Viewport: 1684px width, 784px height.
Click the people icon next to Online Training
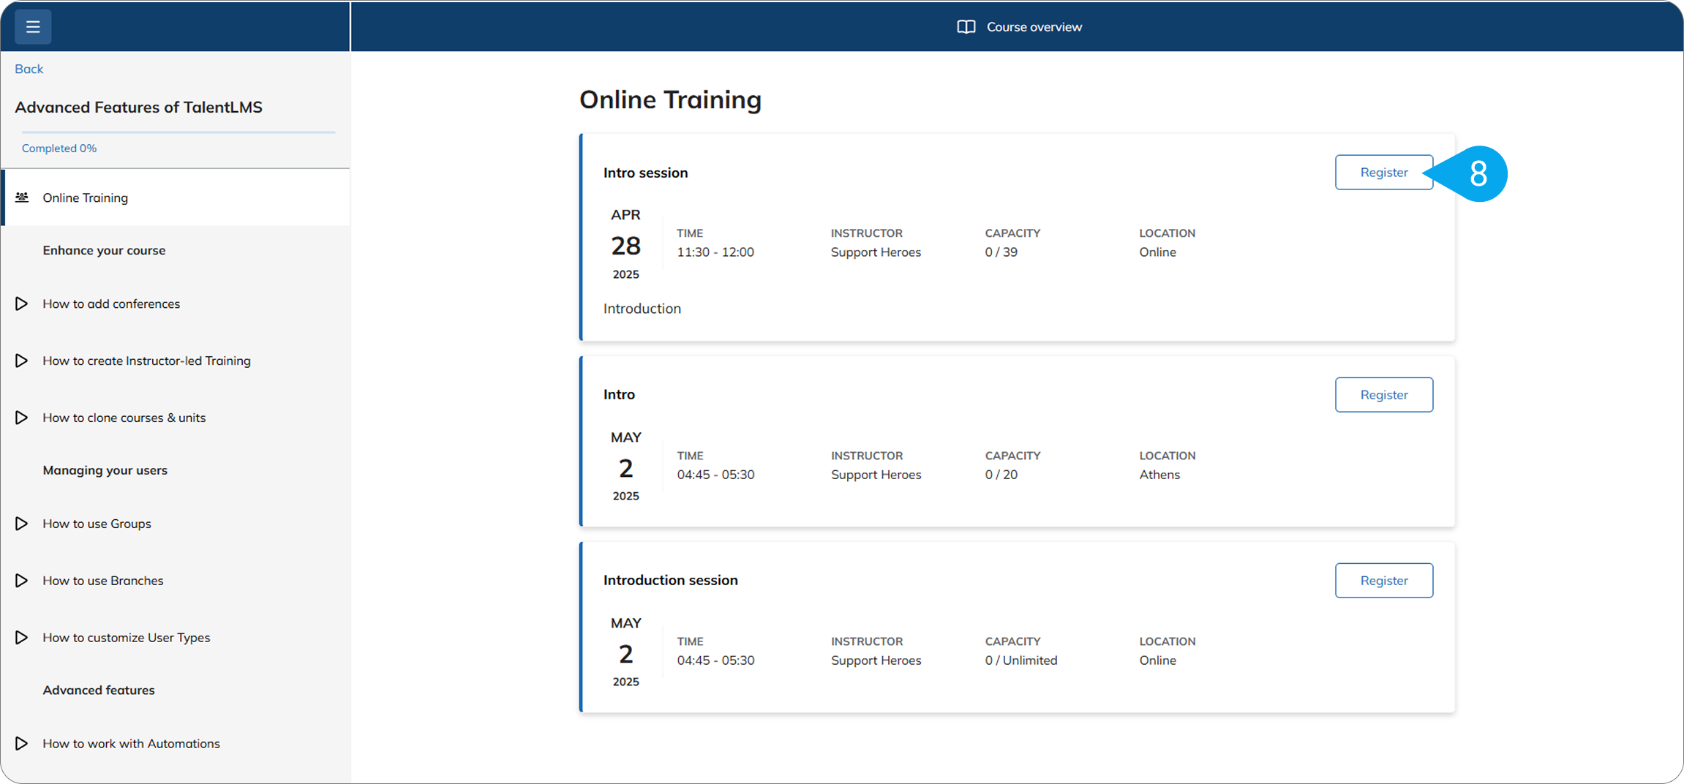pyautogui.click(x=22, y=197)
